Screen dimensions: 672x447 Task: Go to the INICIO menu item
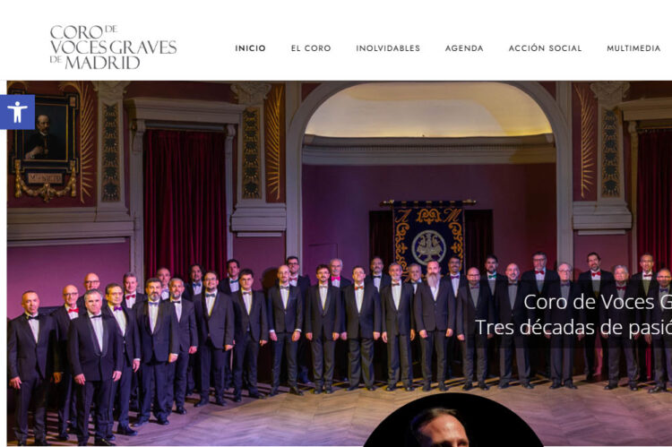[250, 48]
